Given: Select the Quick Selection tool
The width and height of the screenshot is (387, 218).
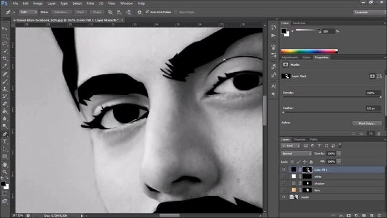Looking at the screenshot, I should 5,51.
